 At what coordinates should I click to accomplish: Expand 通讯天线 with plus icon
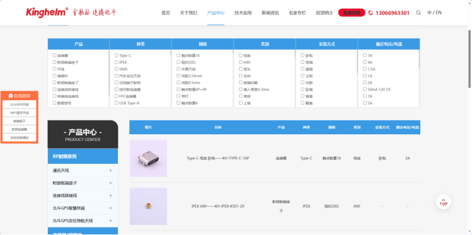click(110, 170)
